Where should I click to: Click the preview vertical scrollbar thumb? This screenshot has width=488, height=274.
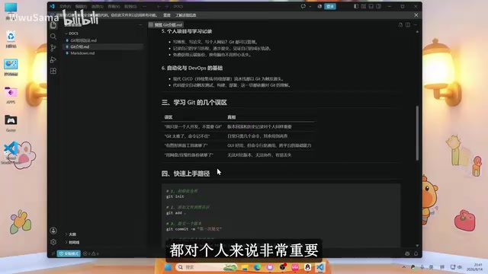pyautogui.click(x=417, y=133)
